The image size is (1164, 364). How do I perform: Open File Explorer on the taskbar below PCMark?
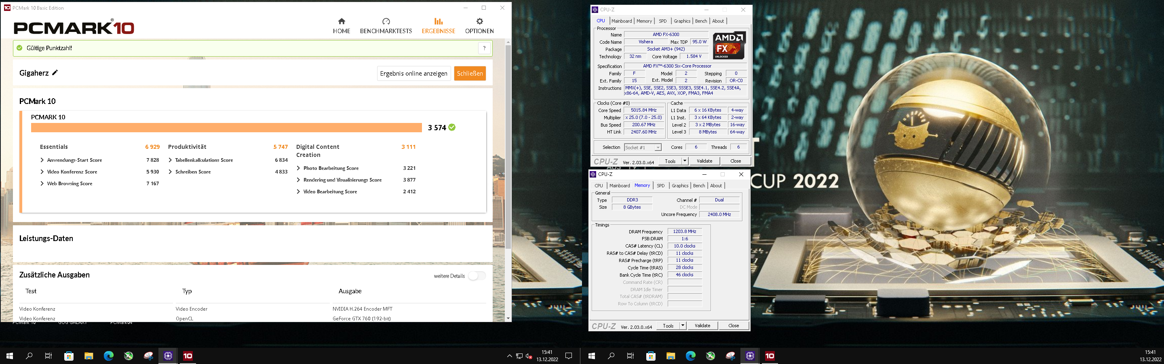pyautogui.click(x=89, y=356)
